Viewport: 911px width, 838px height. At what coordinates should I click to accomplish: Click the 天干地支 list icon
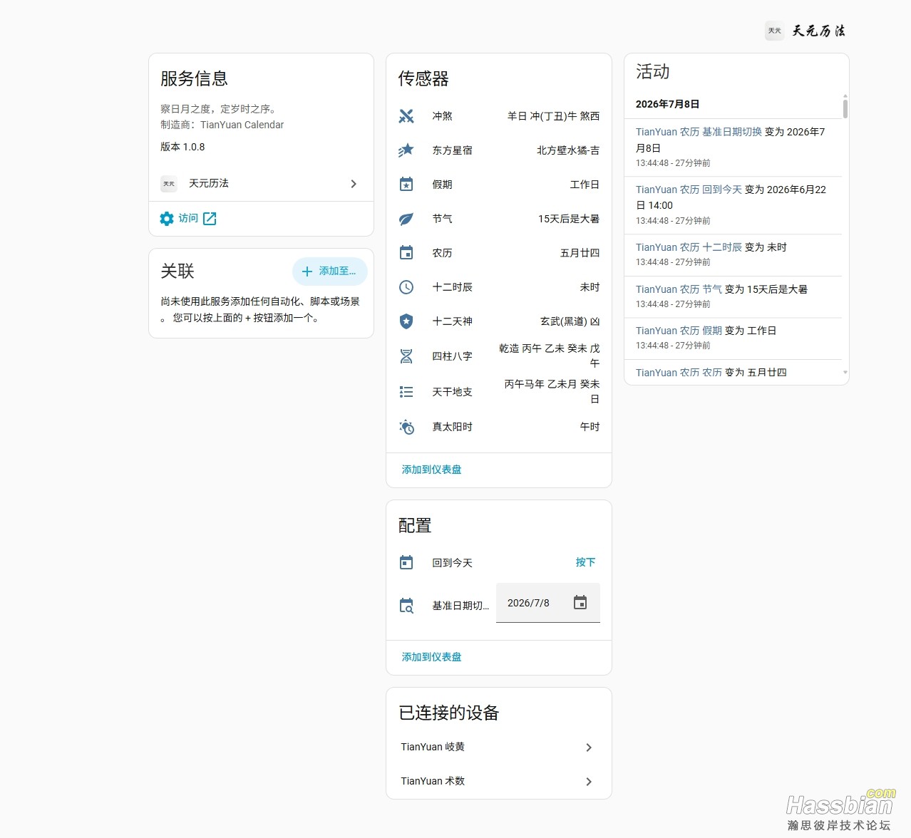[406, 392]
